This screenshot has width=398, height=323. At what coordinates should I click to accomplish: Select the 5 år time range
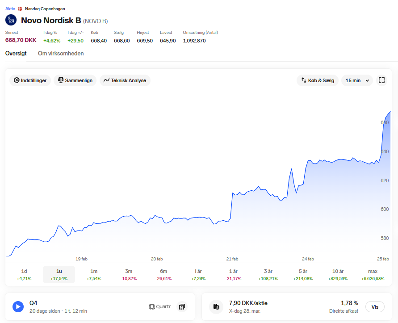(303, 274)
